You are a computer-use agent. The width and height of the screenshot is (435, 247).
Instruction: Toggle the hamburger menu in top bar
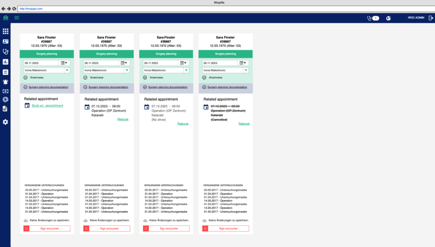pos(17,18)
